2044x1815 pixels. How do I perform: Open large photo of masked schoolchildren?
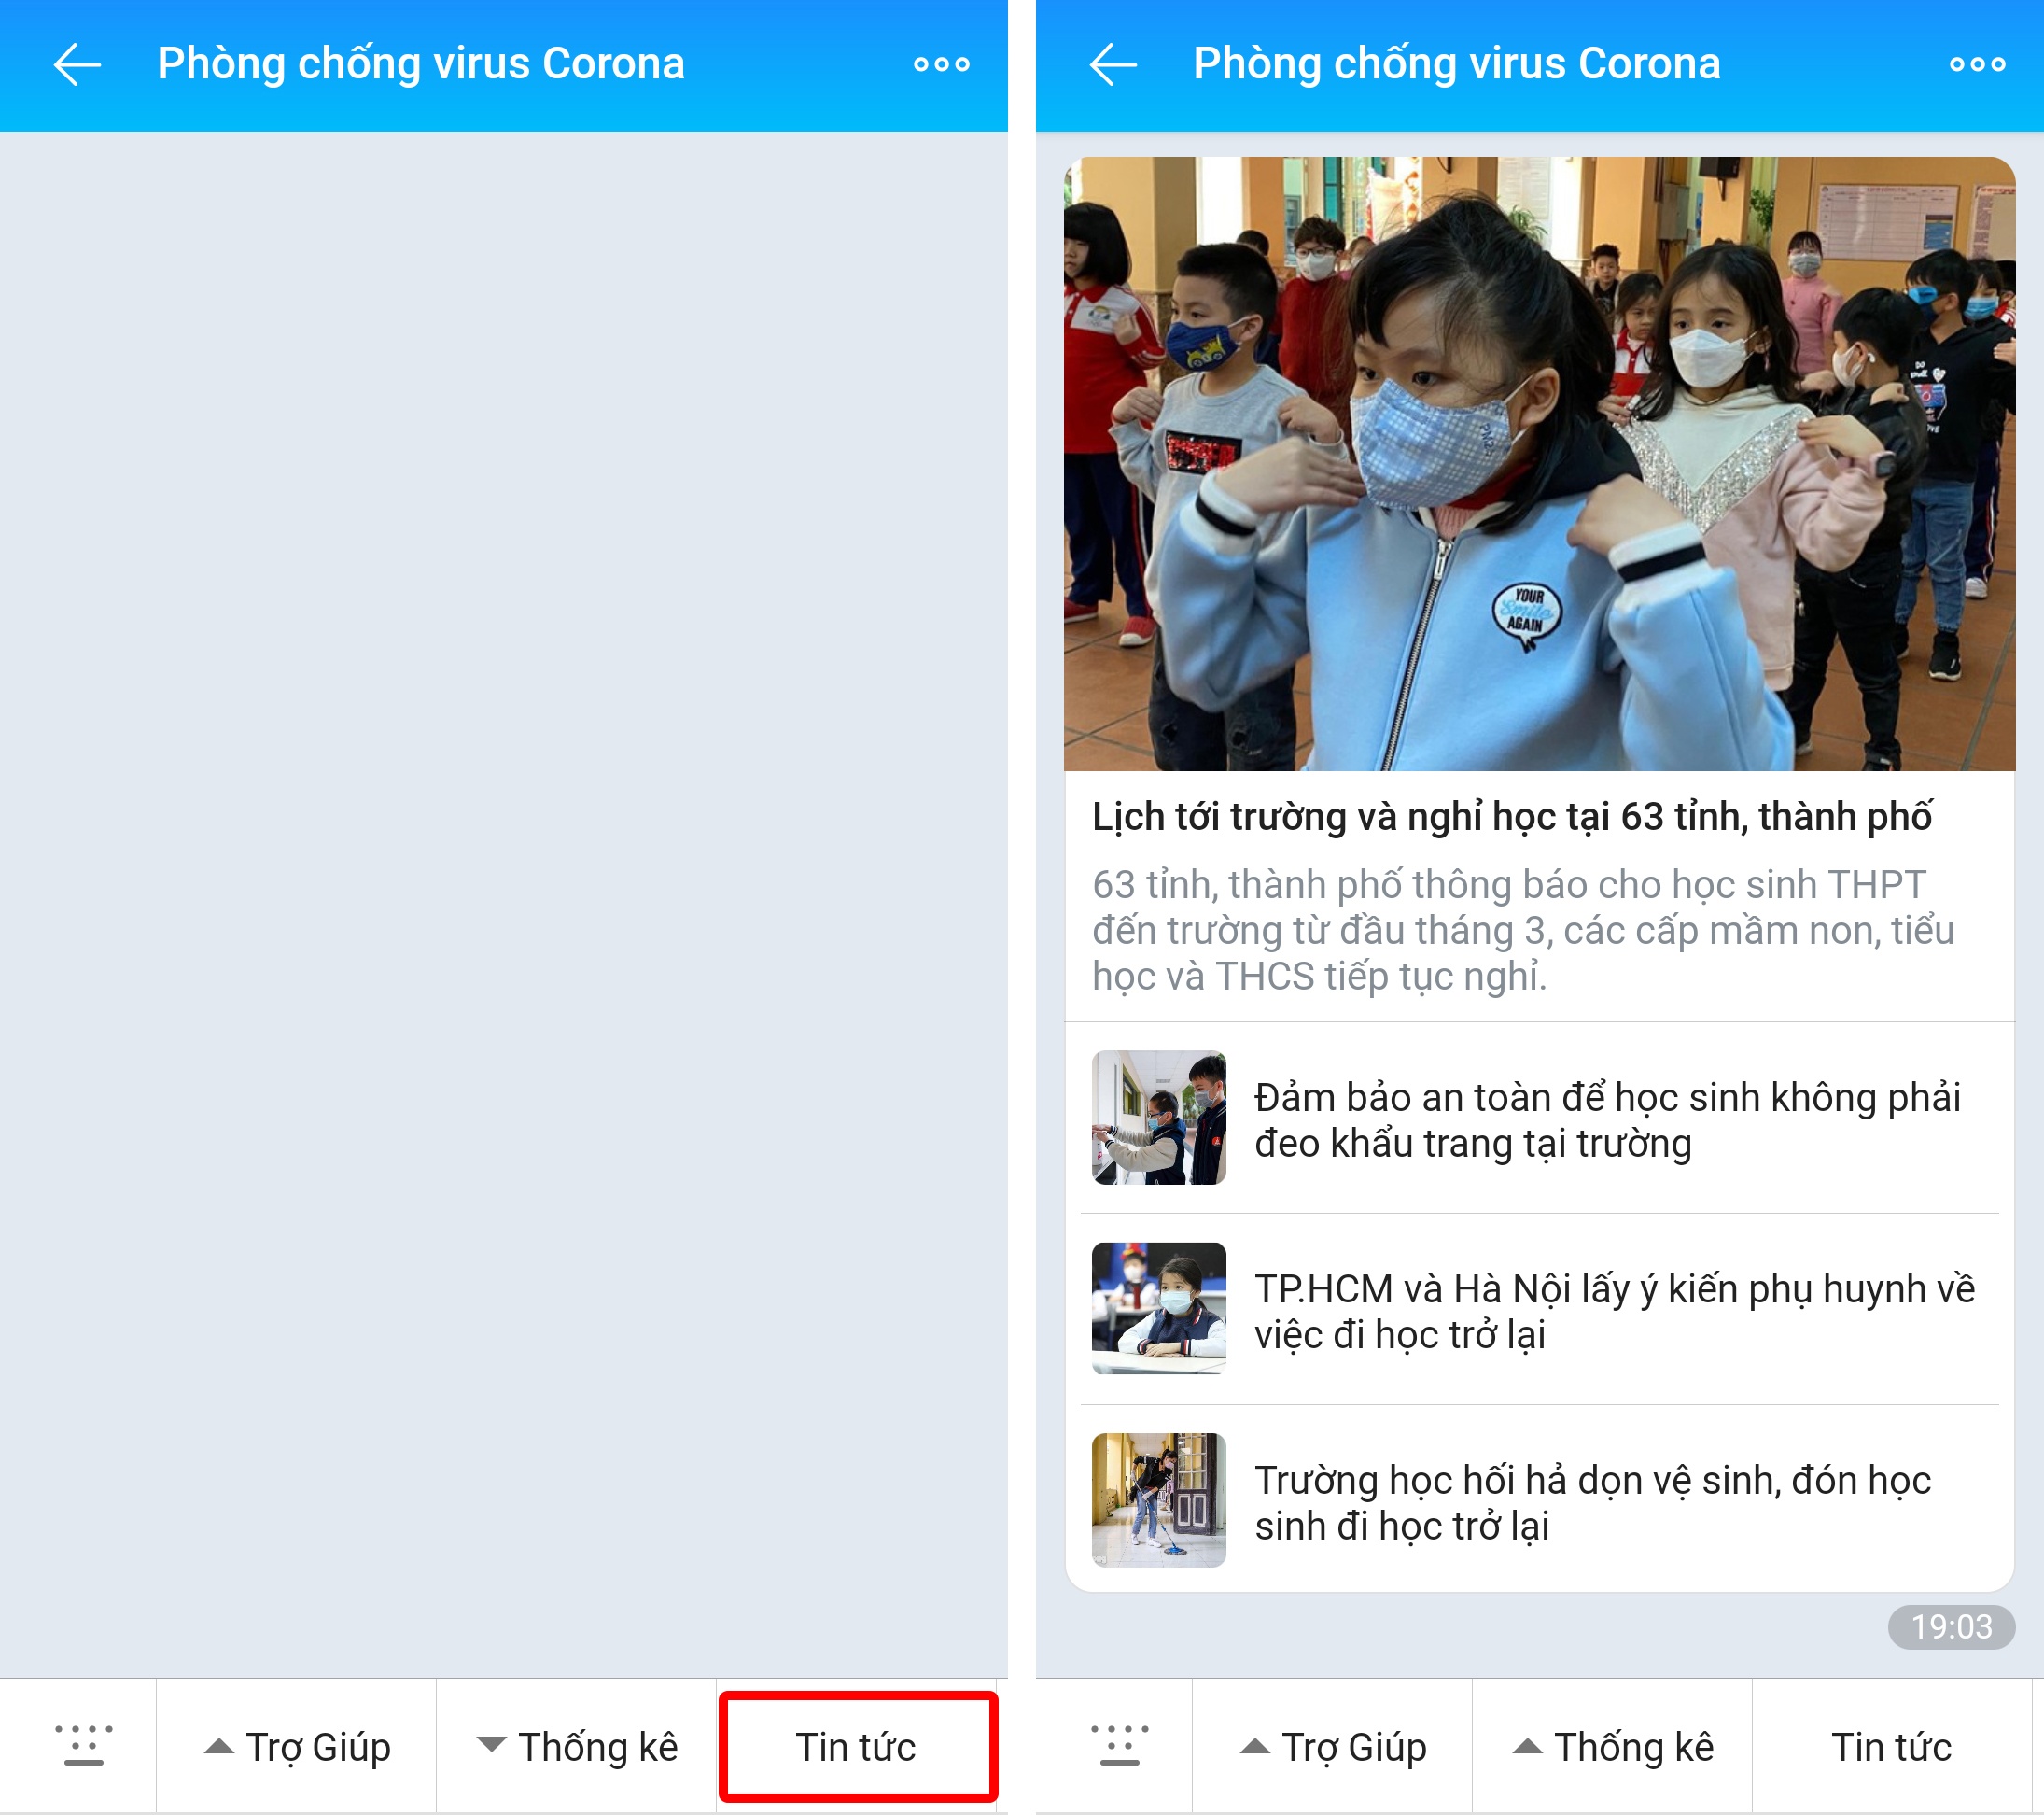pyautogui.click(x=1539, y=463)
